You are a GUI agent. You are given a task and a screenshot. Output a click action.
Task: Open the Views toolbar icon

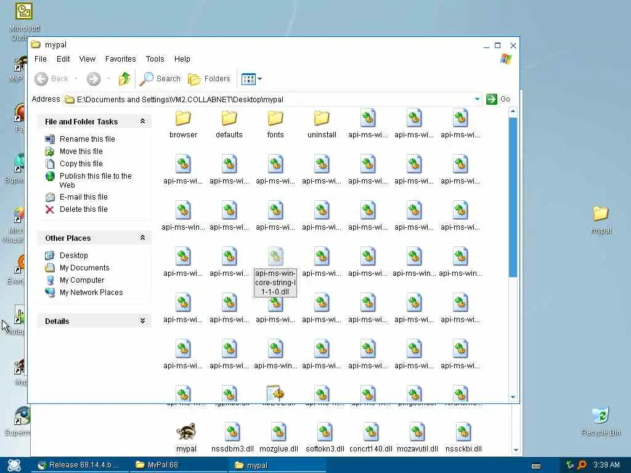pos(248,79)
